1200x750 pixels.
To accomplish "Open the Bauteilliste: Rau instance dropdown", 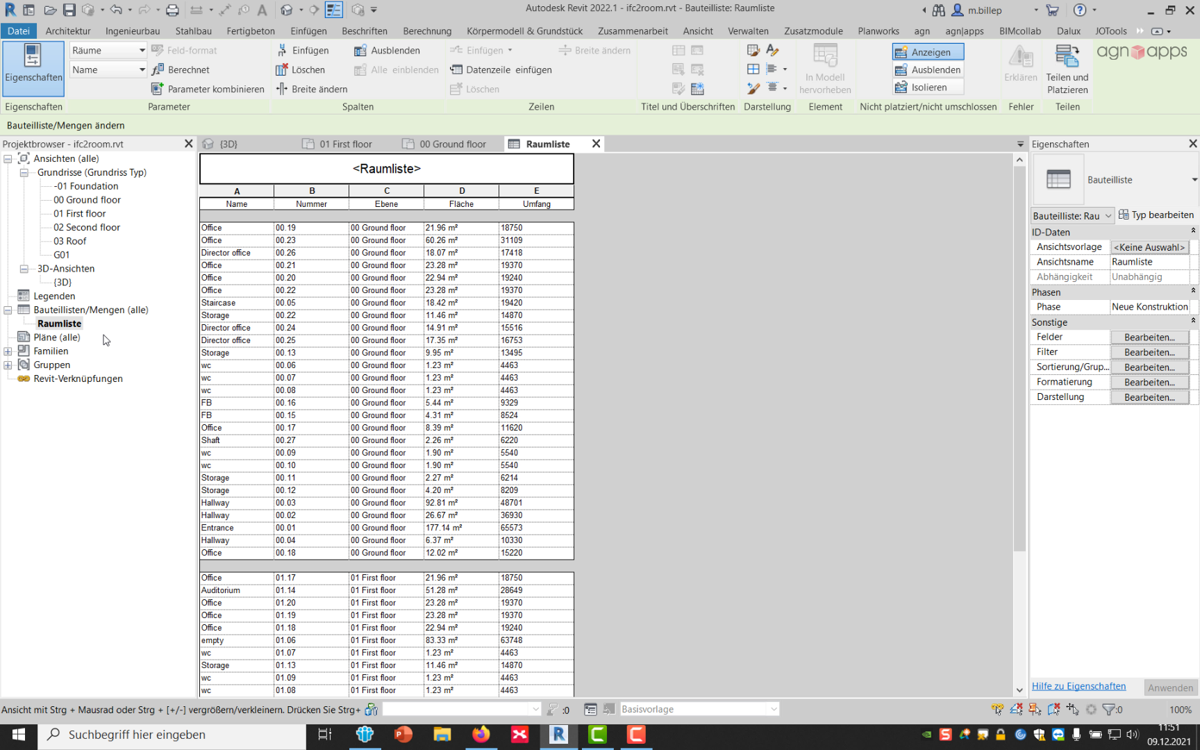I will (1072, 216).
